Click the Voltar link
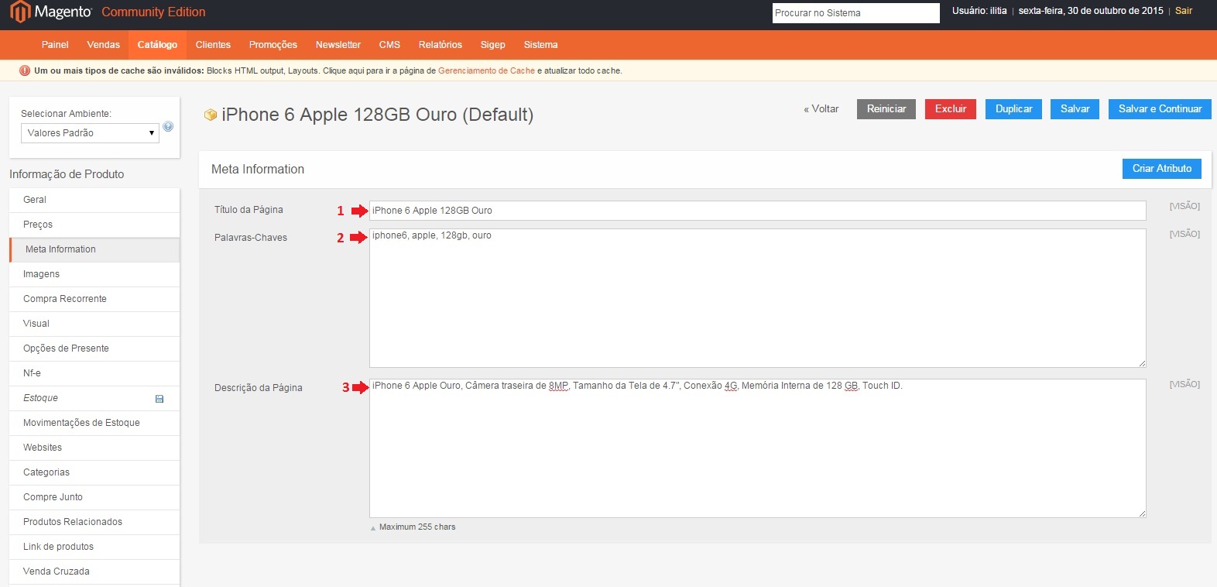 (821, 109)
